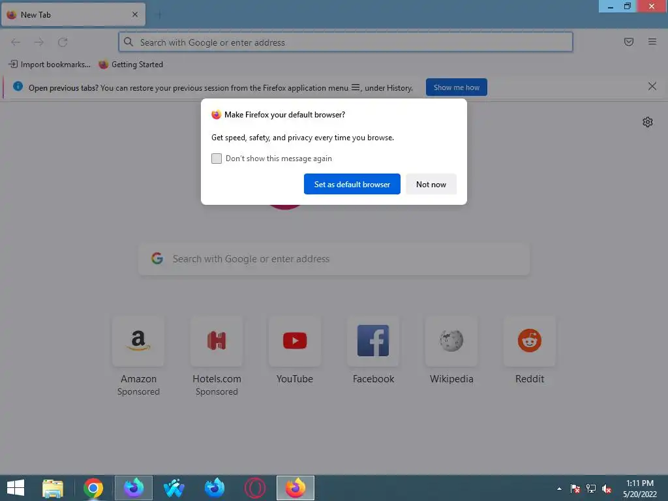Image resolution: width=668 pixels, height=501 pixels.
Task: Open Waterfox from the taskbar
Action: pyautogui.click(x=174, y=488)
